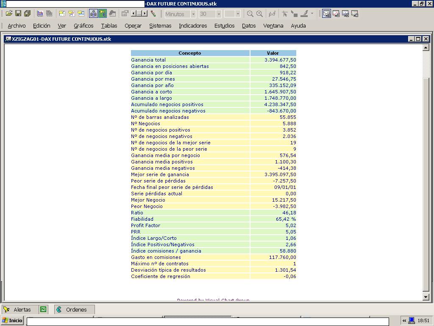Open the Sistemas menu

(x=160, y=26)
